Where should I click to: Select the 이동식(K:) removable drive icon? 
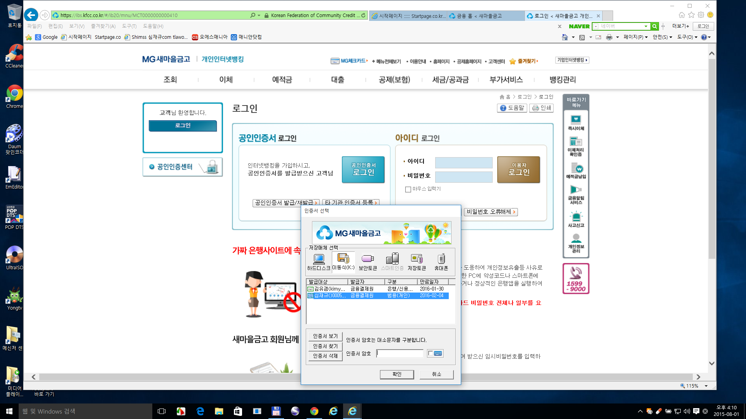coord(343,262)
